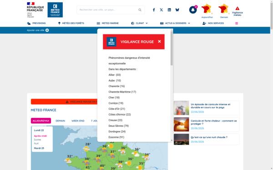Viewport: 273px width, 170px height.
Task: Click weather icon at 32° on map
Action: point(68,160)
